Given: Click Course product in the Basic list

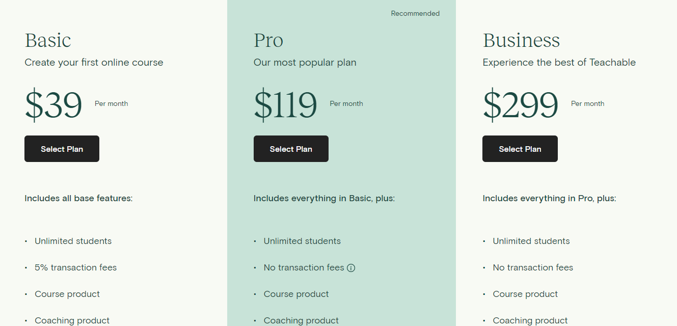Looking at the screenshot, I should pos(67,294).
